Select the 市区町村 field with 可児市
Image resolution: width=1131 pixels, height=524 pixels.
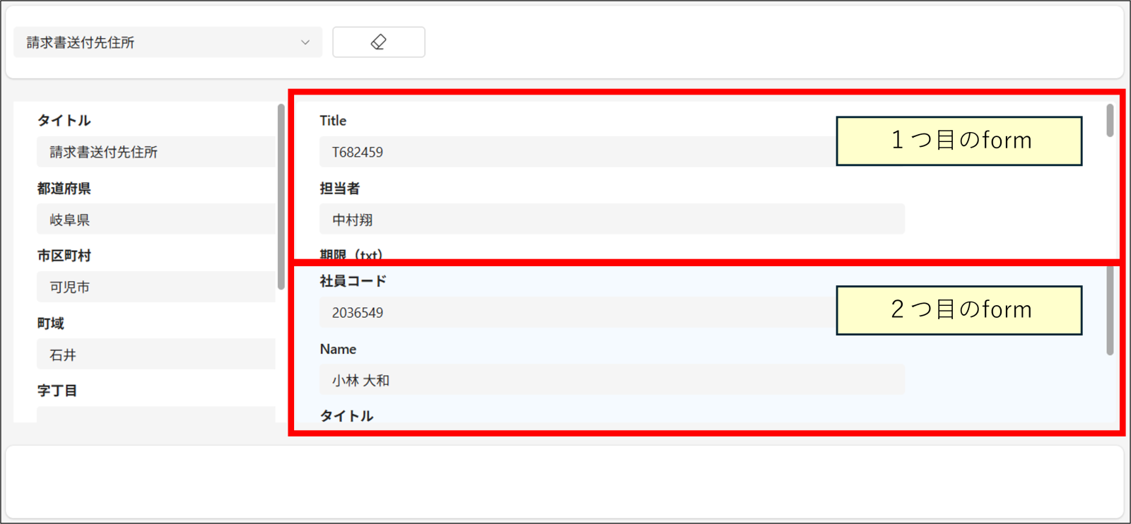[x=156, y=287]
